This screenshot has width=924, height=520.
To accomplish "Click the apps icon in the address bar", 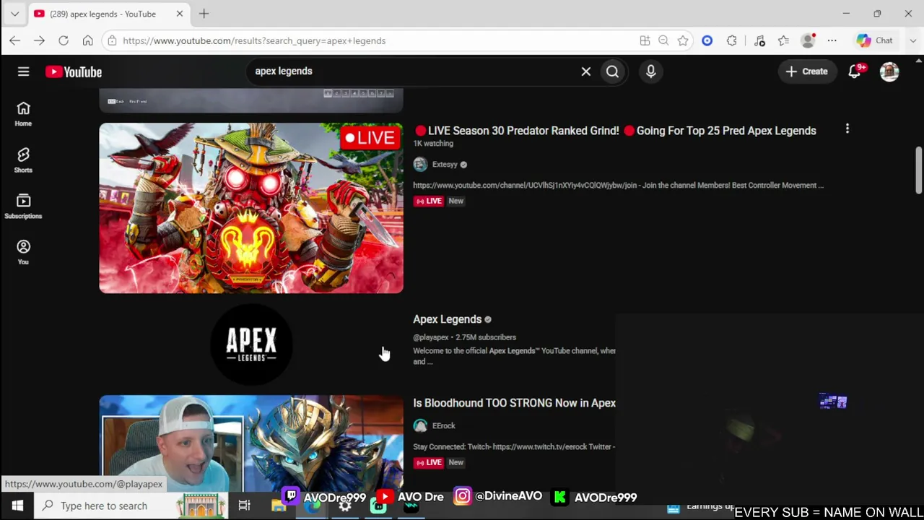I will (645, 41).
